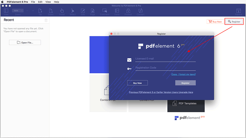Focus the Licensed E-mail field
Viewport: 246px width, 138px height.
point(165,59)
